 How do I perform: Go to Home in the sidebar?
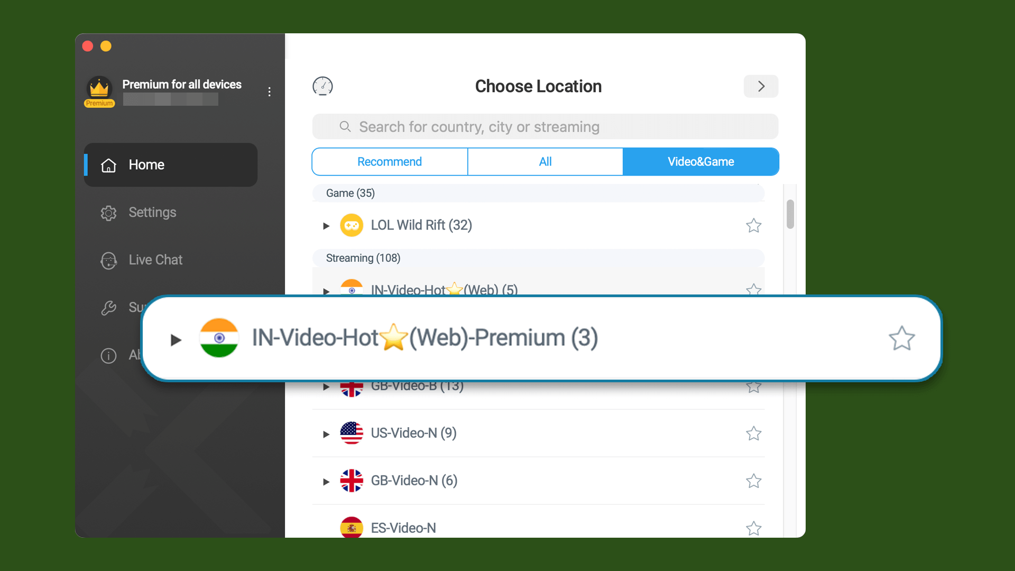click(171, 165)
